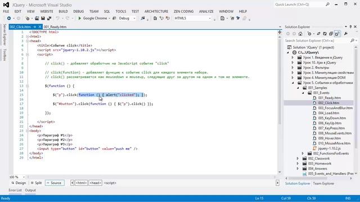Image resolution: width=360 pixels, height=202 pixels.
Task: Click the <head> breadcrumb tag button
Action: 95,183
